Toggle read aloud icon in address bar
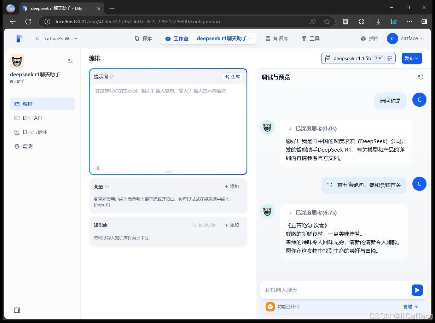Screen dimensions: 435x323 [313, 22]
